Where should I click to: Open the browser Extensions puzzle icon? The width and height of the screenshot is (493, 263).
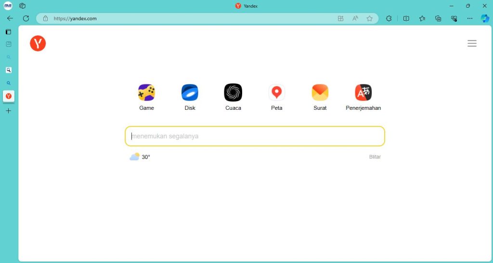point(389,18)
